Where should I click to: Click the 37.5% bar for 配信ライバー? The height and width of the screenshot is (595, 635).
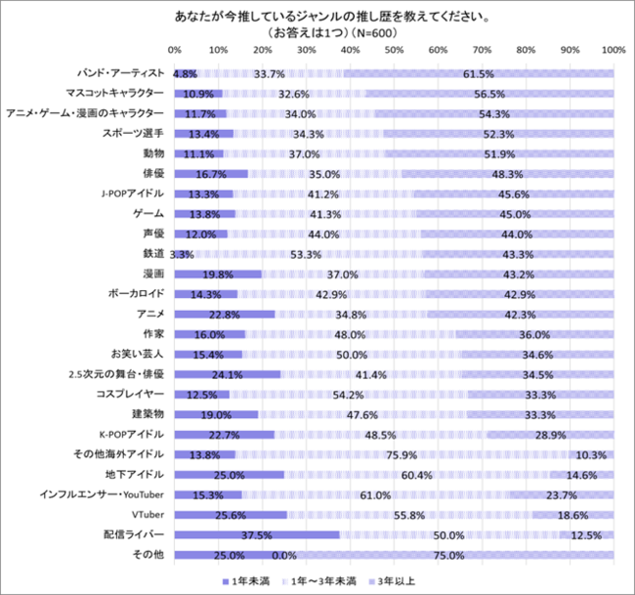(x=257, y=535)
